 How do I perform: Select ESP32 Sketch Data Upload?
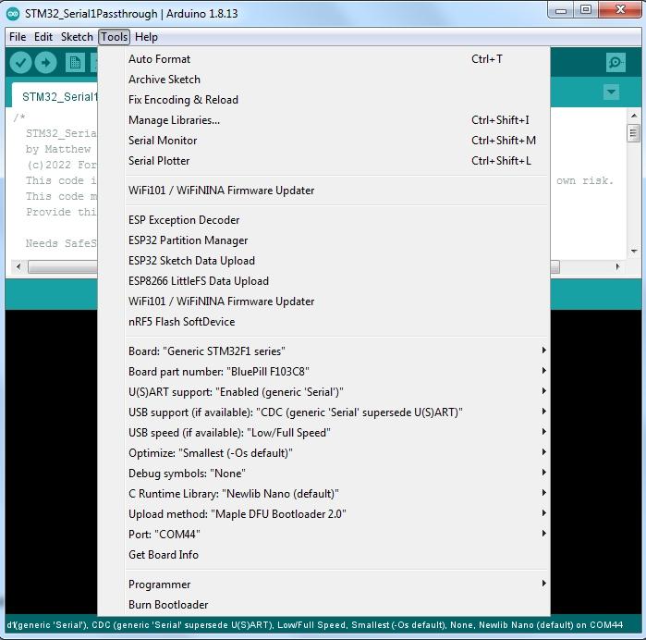pyautogui.click(x=323, y=260)
